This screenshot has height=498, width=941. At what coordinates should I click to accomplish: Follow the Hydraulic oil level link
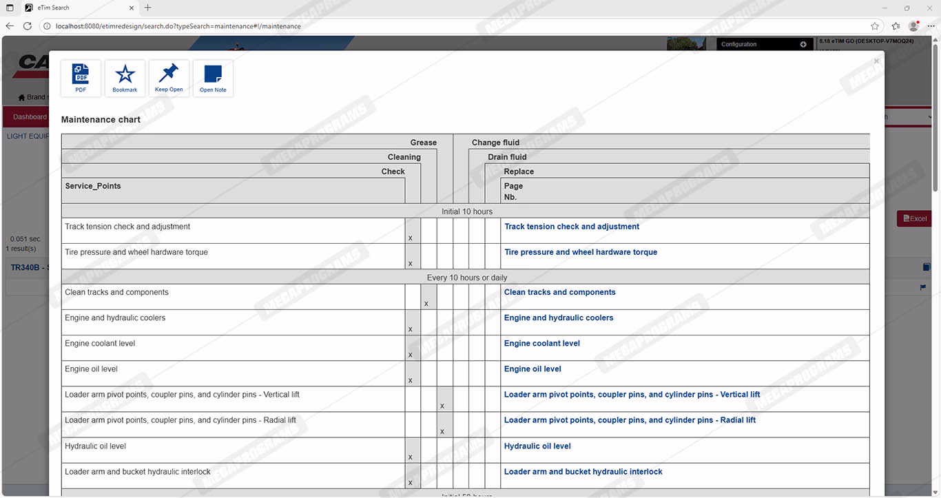[x=537, y=446]
